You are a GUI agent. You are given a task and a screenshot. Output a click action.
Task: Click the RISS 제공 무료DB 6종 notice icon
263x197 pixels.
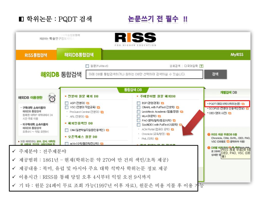point(209,134)
